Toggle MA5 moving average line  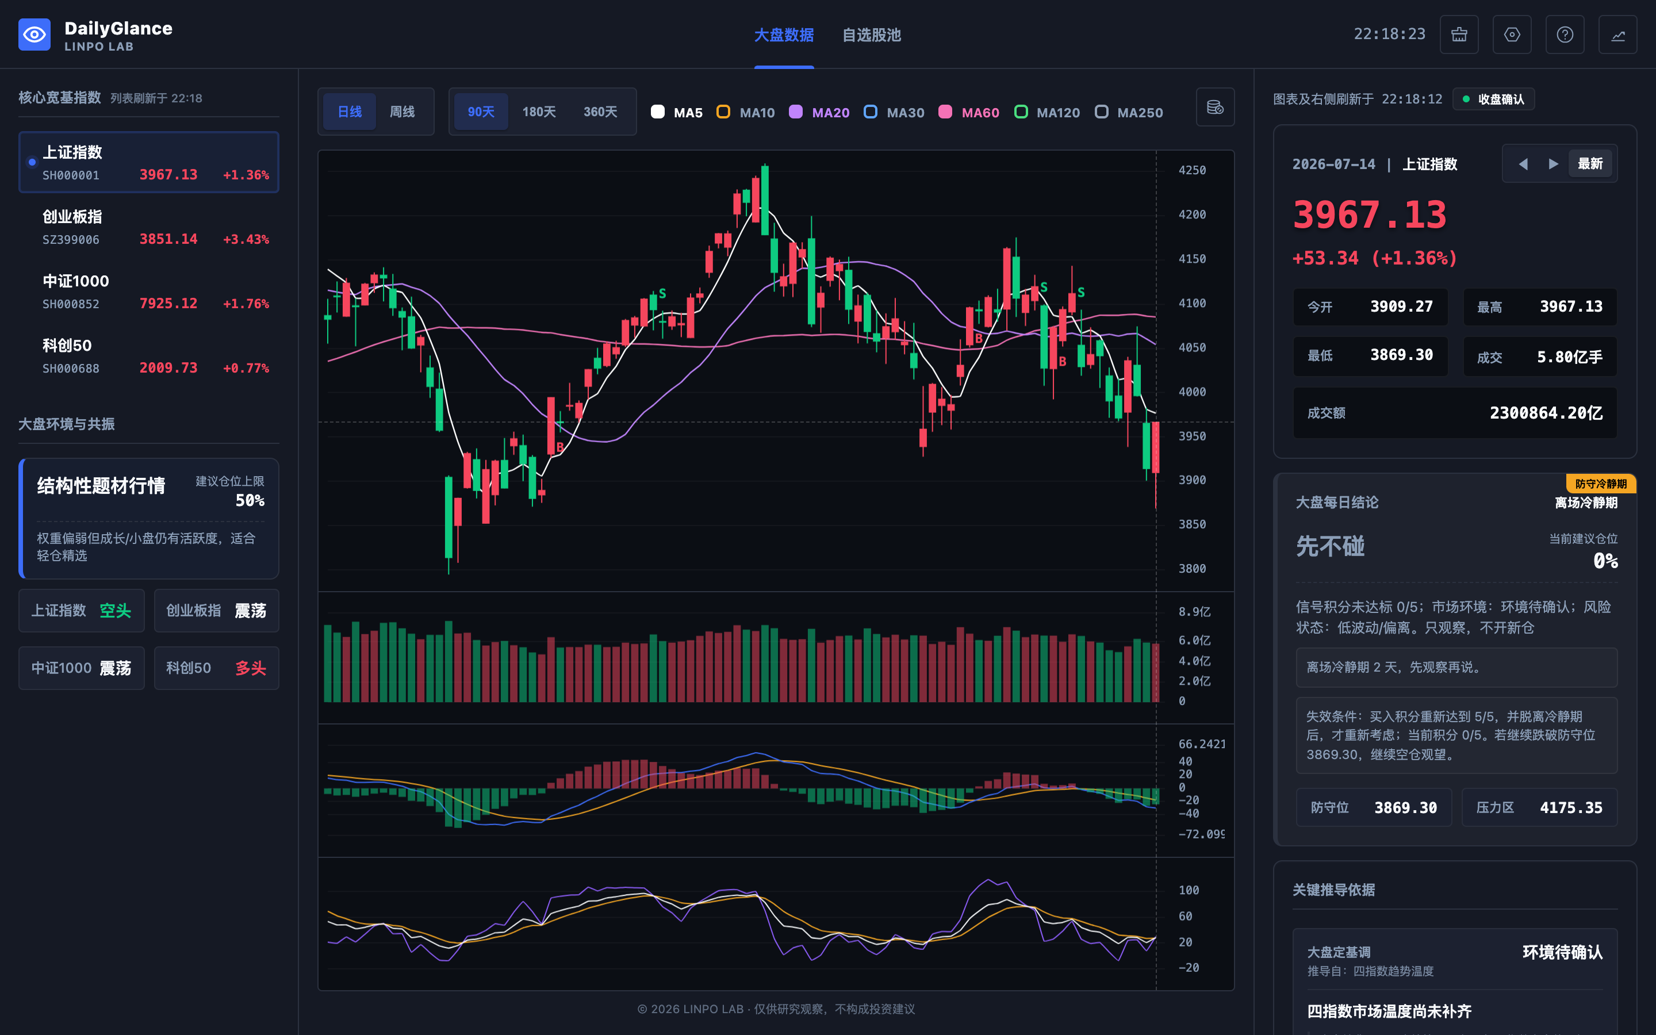tap(677, 112)
